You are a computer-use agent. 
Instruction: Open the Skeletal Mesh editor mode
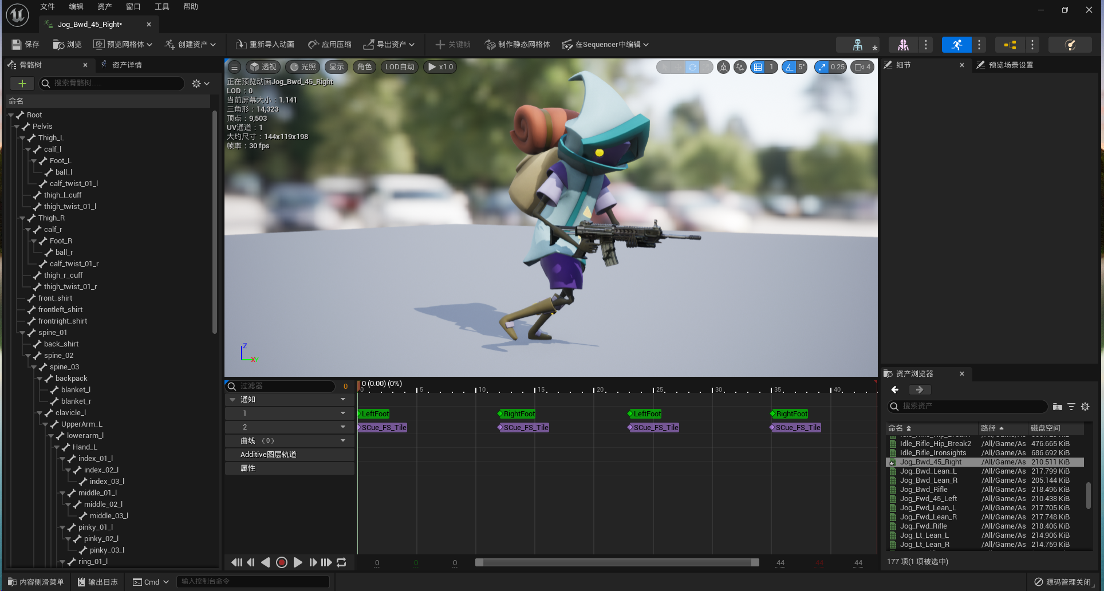(903, 45)
